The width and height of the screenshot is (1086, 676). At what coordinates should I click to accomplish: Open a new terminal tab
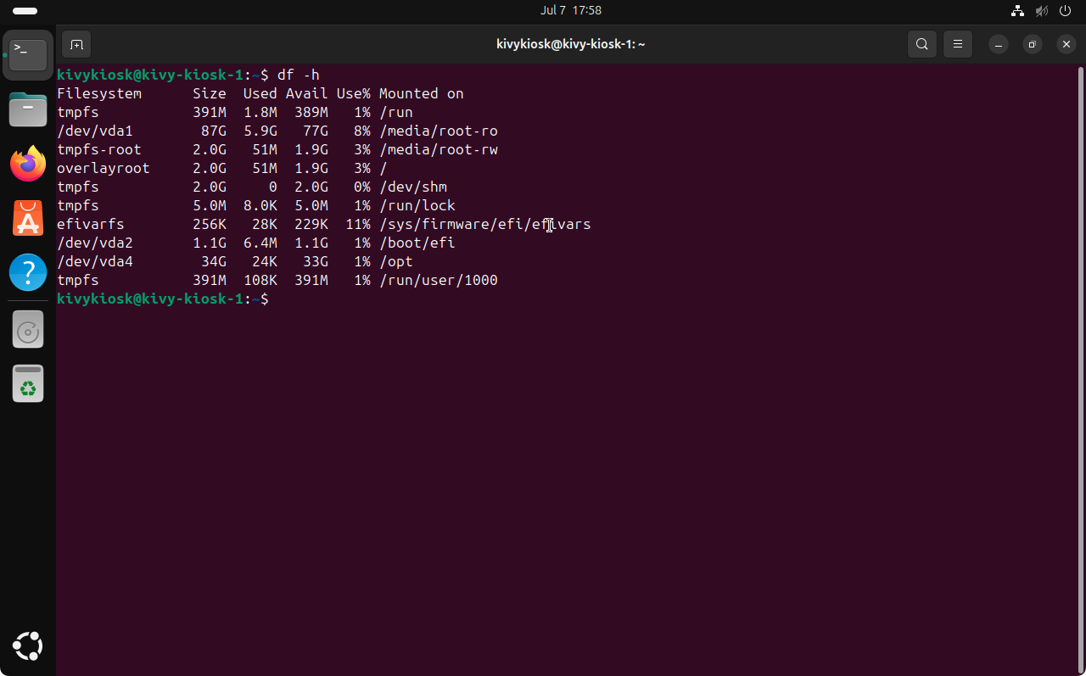pyautogui.click(x=76, y=44)
